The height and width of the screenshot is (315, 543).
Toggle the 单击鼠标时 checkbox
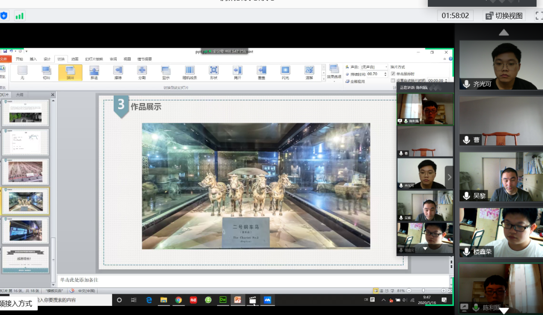pyautogui.click(x=393, y=73)
